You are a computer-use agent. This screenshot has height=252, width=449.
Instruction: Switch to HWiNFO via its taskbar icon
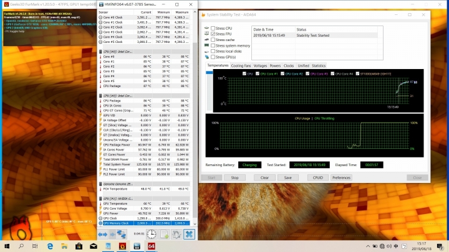pos(137,246)
